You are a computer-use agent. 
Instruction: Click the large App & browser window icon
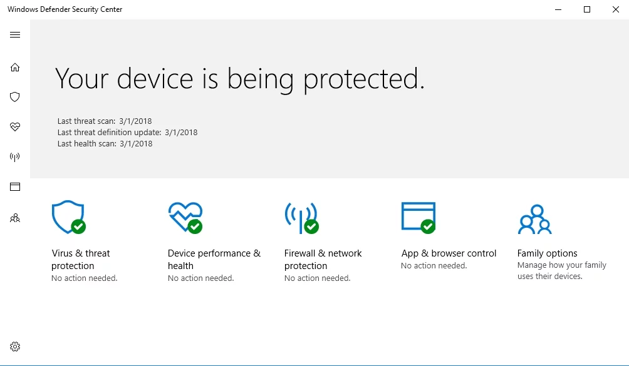(x=418, y=217)
